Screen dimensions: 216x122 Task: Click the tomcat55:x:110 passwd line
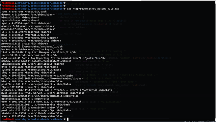pos(40,96)
